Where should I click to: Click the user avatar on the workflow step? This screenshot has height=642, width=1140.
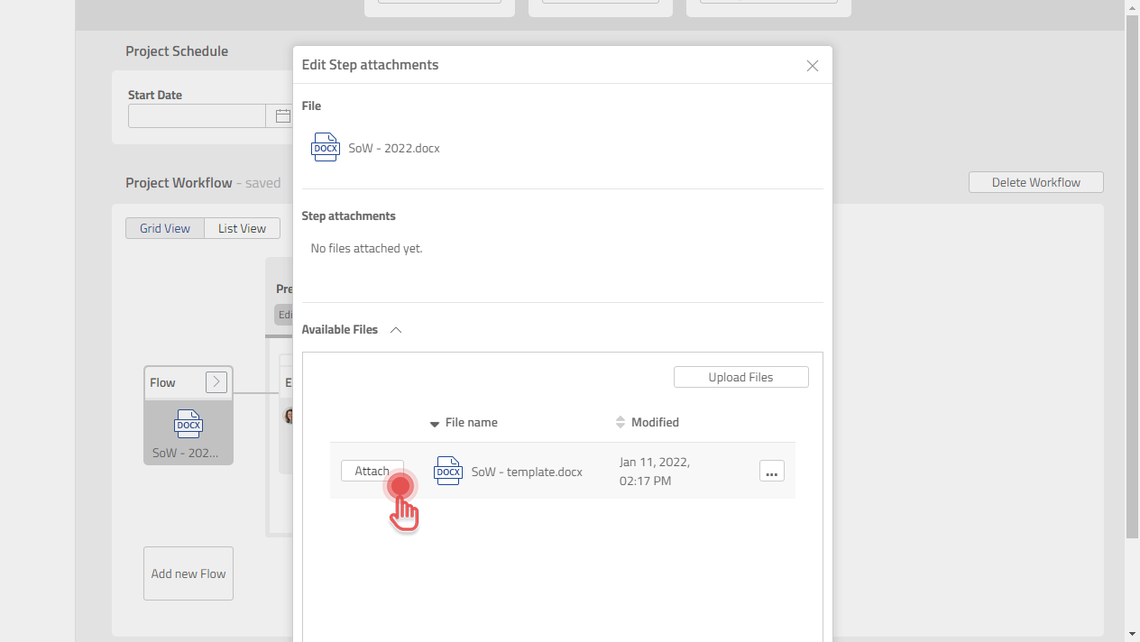click(290, 416)
